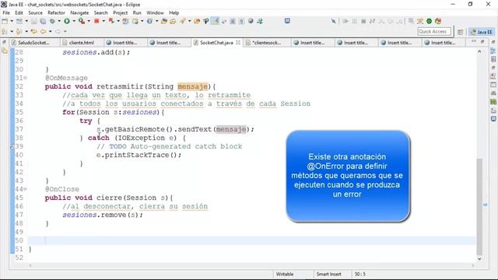Click the Step Into debug icon
Screen dimensions: 498x280
pos(381,21)
